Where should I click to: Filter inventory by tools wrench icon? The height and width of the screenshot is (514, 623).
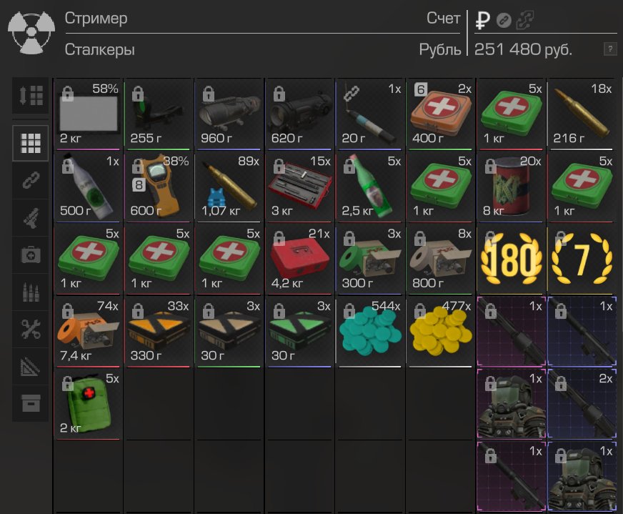tap(31, 329)
